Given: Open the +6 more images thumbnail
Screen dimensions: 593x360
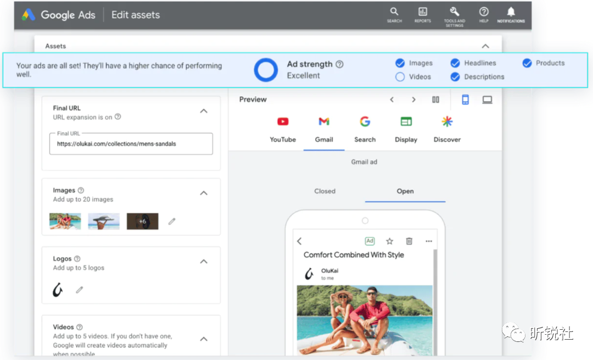Looking at the screenshot, I should (x=143, y=221).
